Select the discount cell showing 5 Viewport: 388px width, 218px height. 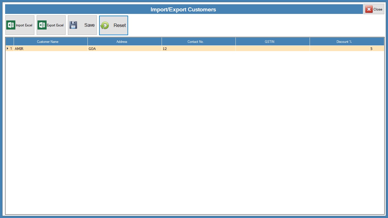(x=347, y=49)
